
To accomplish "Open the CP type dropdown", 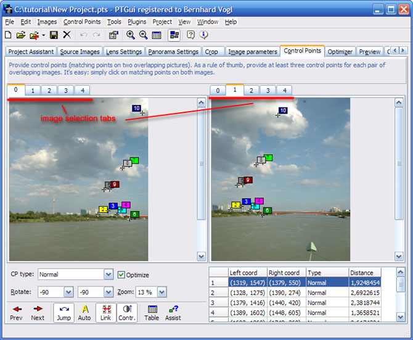I will [x=108, y=275].
